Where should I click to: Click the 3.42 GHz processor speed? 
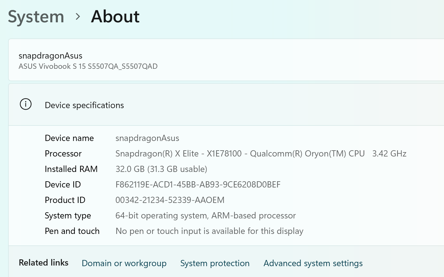click(x=389, y=154)
